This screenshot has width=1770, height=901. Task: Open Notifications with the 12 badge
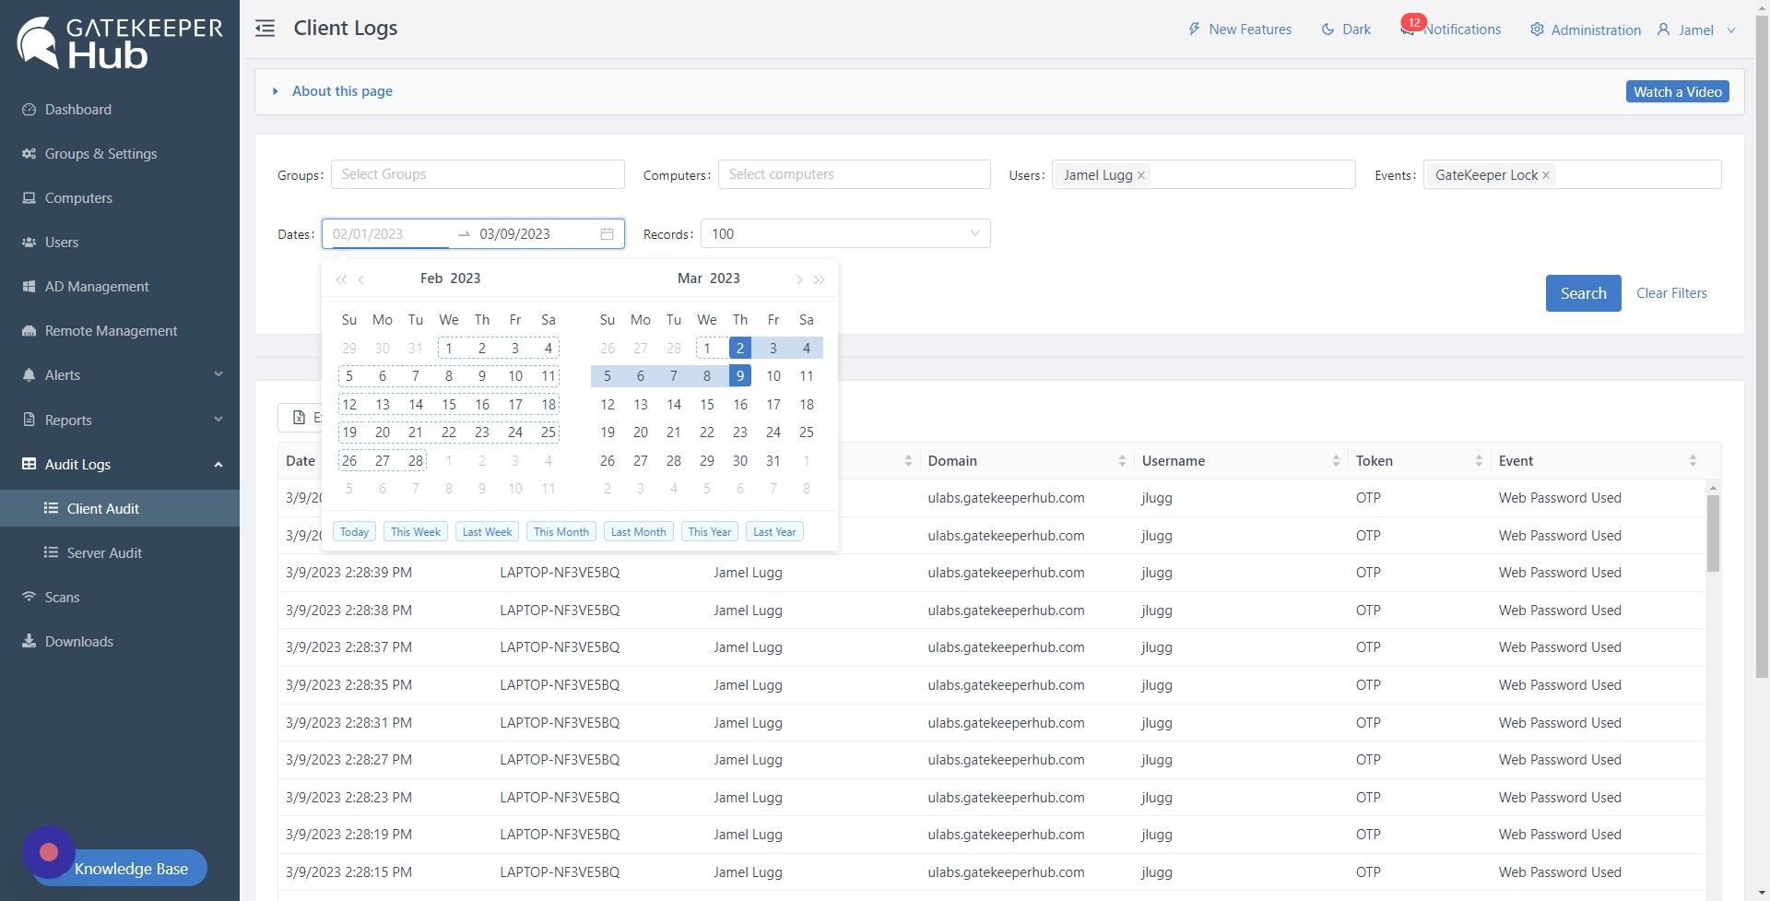click(1451, 30)
